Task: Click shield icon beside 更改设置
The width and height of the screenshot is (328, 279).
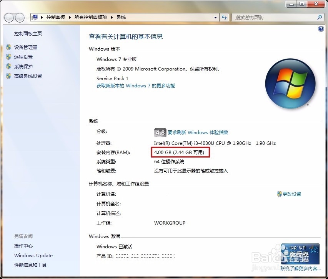Action: [279, 194]
